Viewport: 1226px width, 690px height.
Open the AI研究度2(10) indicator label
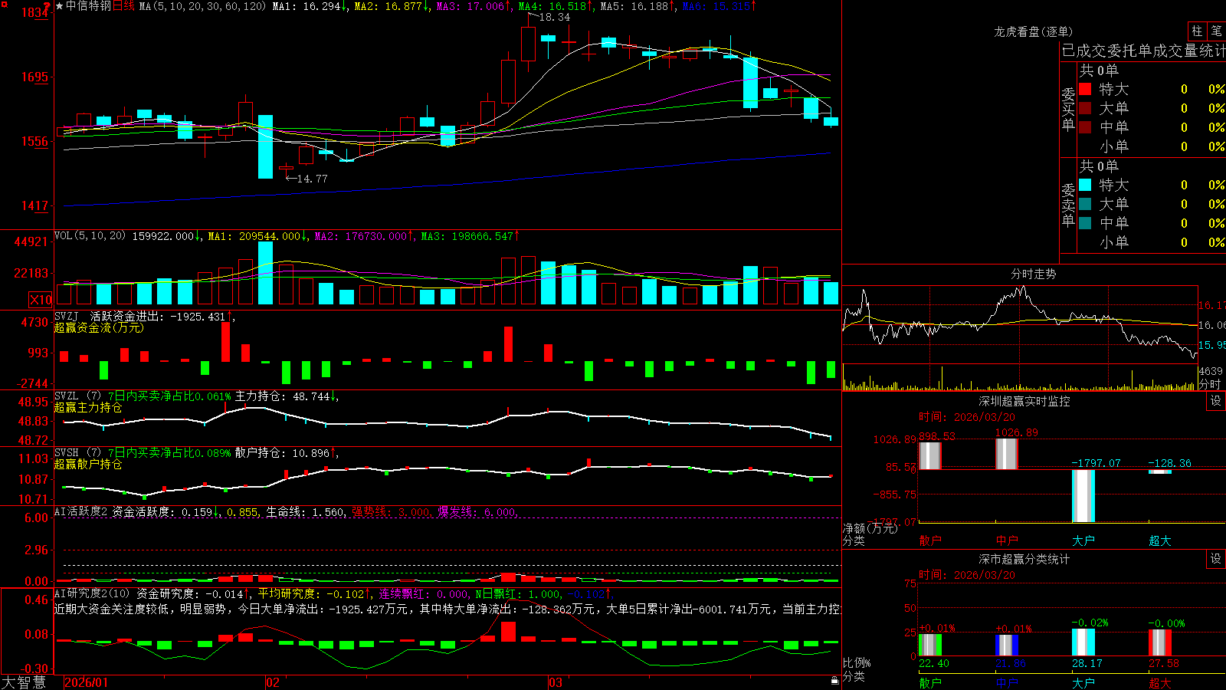pos(92,593)
